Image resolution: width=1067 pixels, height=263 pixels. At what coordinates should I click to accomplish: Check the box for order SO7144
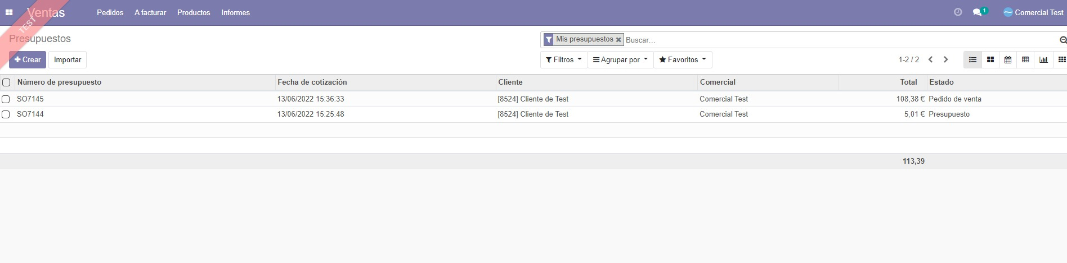[x=6, y=114]
